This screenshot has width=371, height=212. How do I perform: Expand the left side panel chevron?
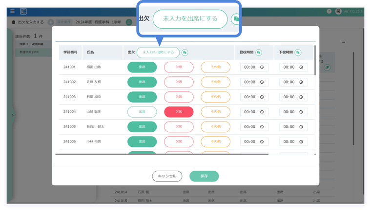(13, 115)
